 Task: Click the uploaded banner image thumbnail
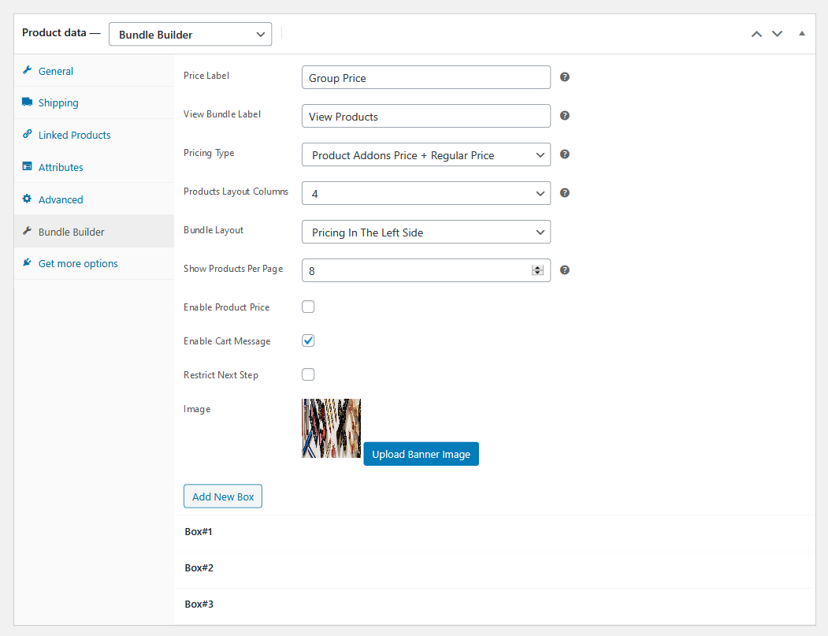click(331, 428)
